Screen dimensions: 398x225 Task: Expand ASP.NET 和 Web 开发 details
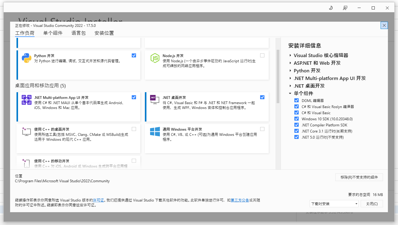point(290,63)
